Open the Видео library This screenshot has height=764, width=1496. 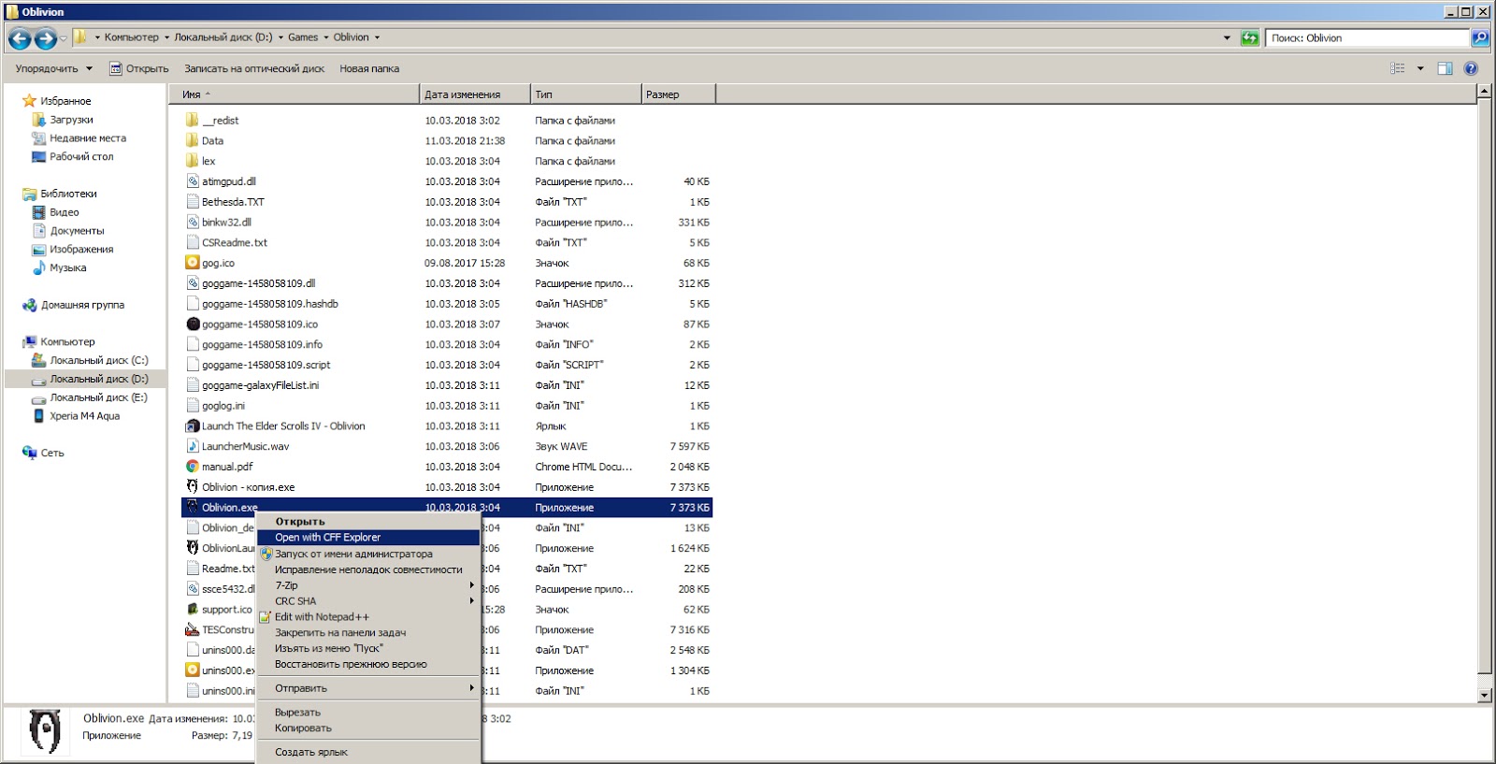64,212
